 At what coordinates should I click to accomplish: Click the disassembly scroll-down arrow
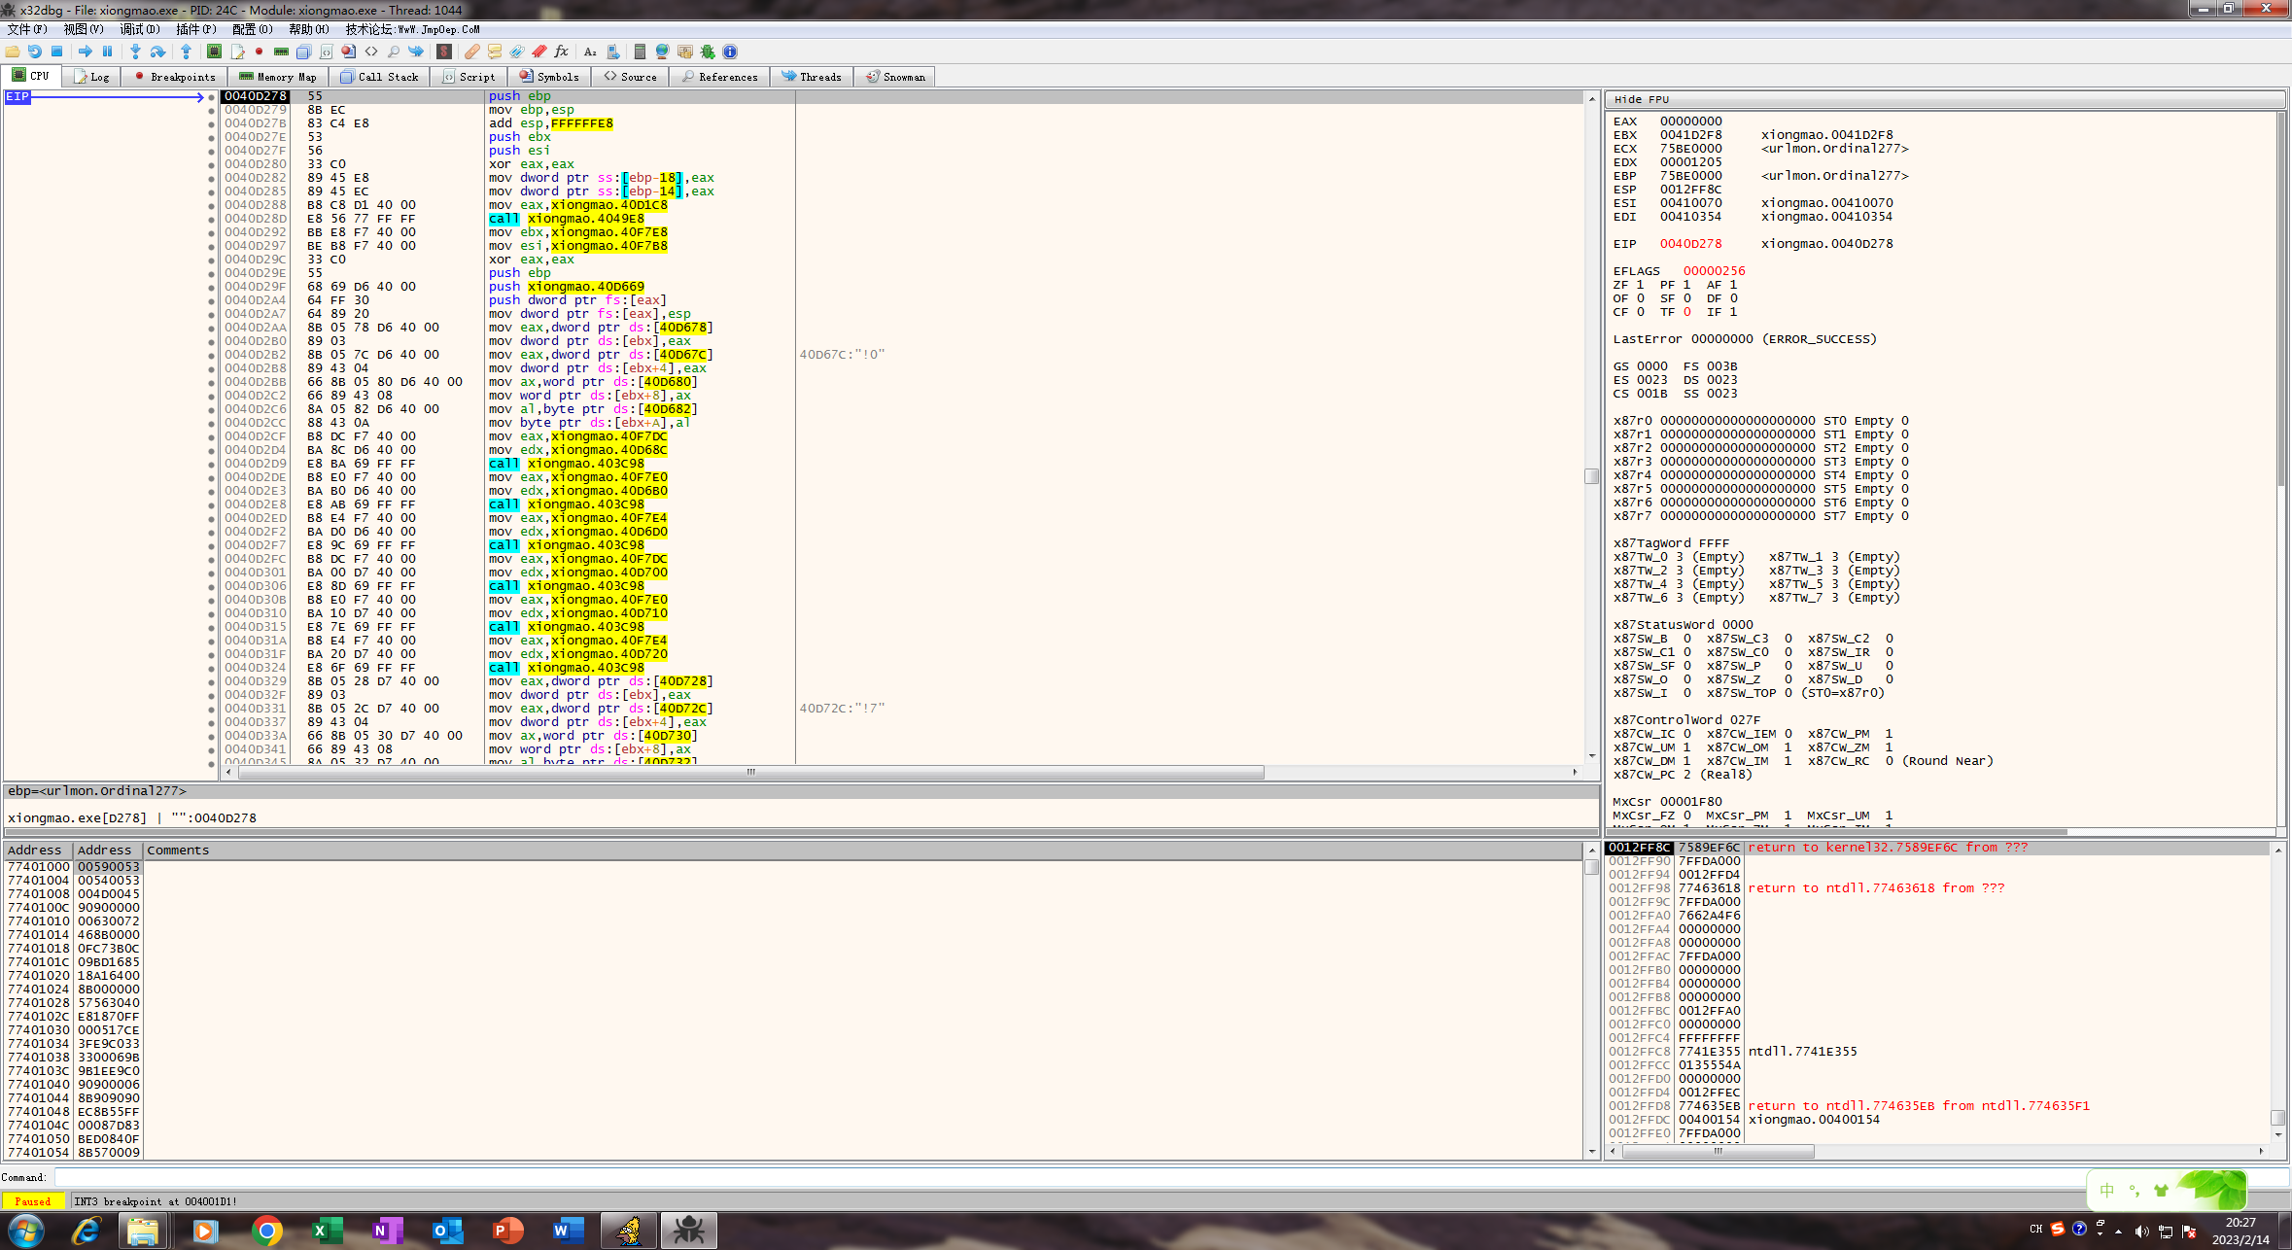pyautogui.click(x=1591, y=755)
